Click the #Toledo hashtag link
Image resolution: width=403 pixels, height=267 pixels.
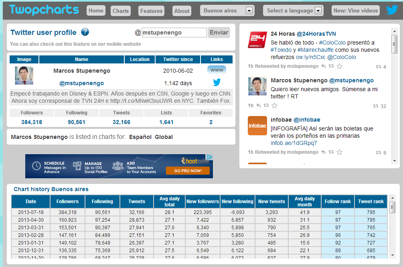coord(281,50)
